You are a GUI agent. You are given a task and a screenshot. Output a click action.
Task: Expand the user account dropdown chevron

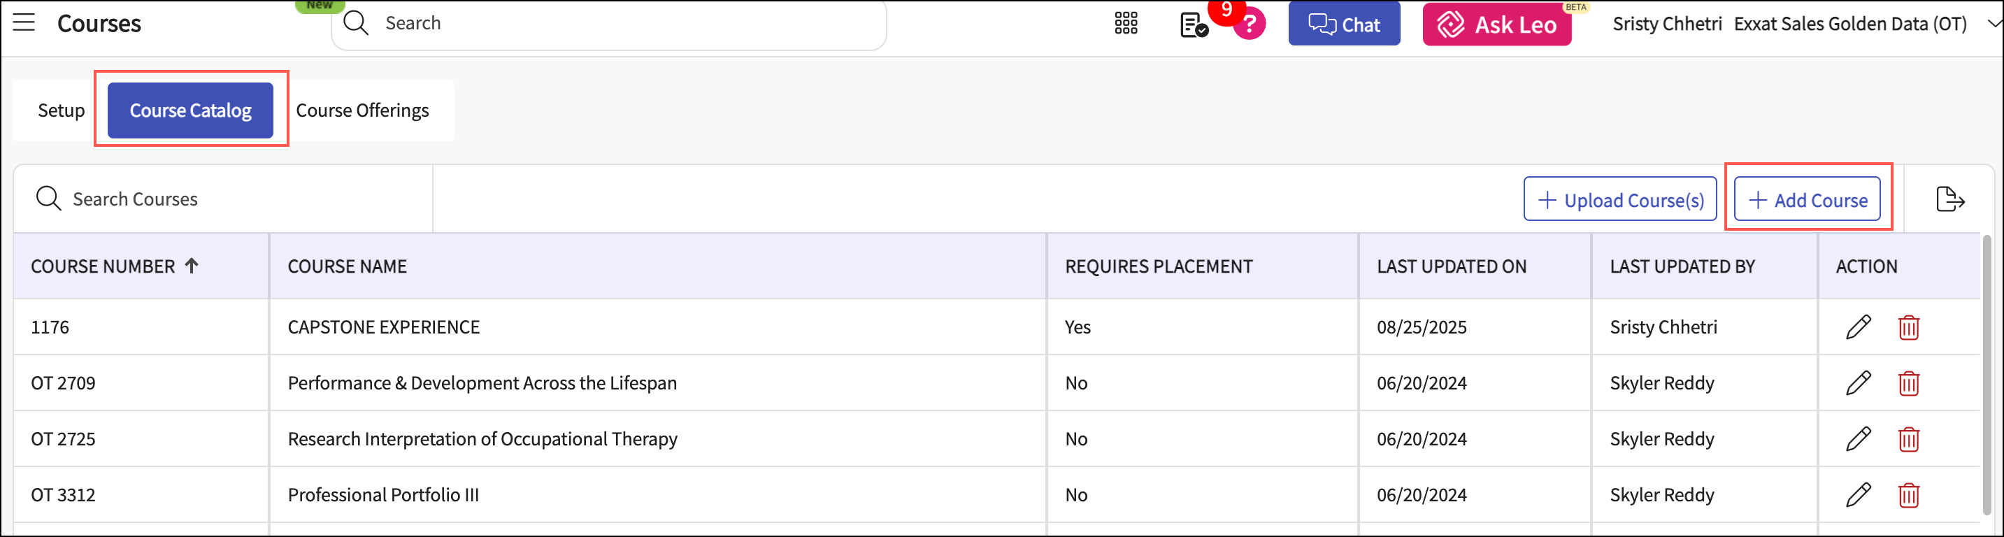coord(1994,23)
